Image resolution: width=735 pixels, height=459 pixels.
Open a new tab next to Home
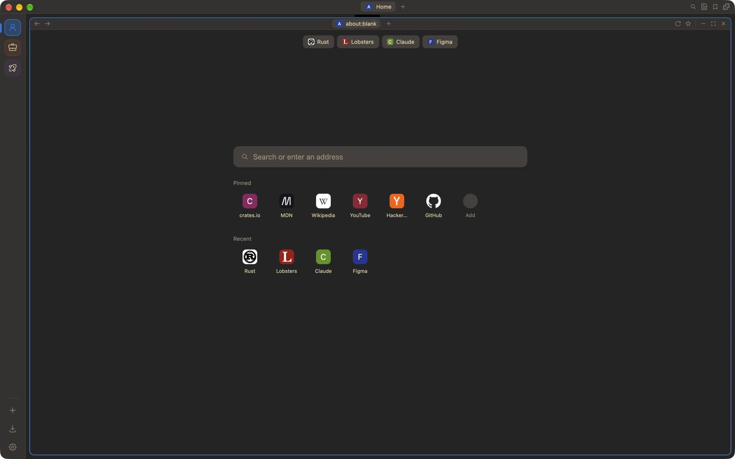coord(403,7)
